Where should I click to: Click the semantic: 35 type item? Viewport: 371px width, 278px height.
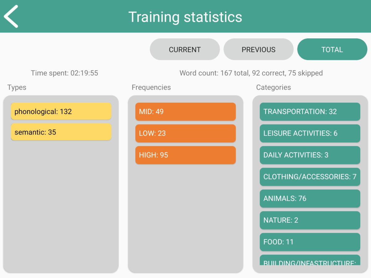[x=61, y=132]
